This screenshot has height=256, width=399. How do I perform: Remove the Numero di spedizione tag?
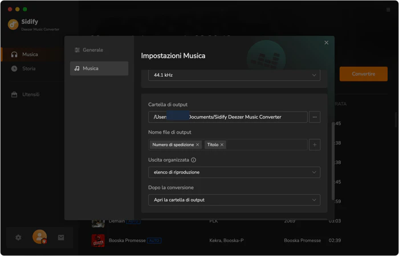coord(197,144)
